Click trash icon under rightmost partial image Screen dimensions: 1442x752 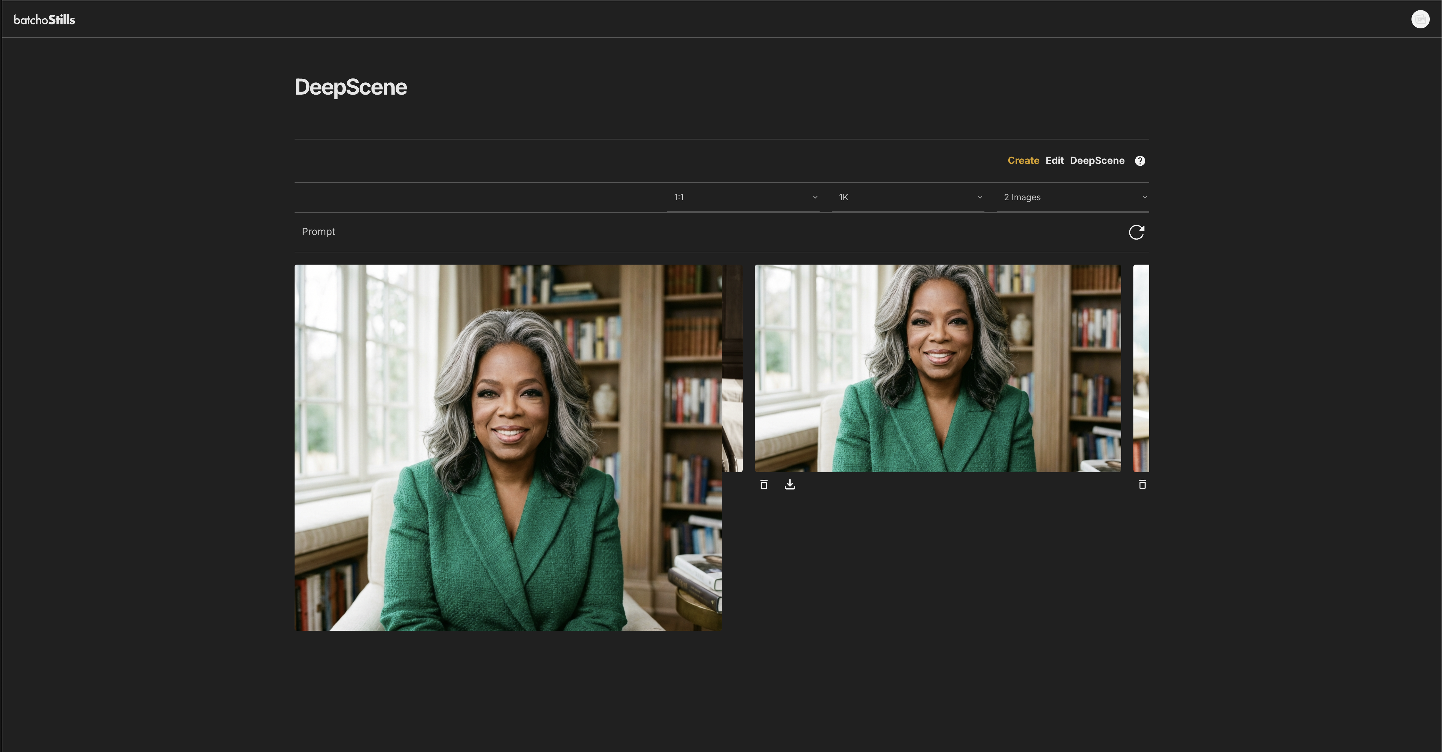coord(1142,485)
